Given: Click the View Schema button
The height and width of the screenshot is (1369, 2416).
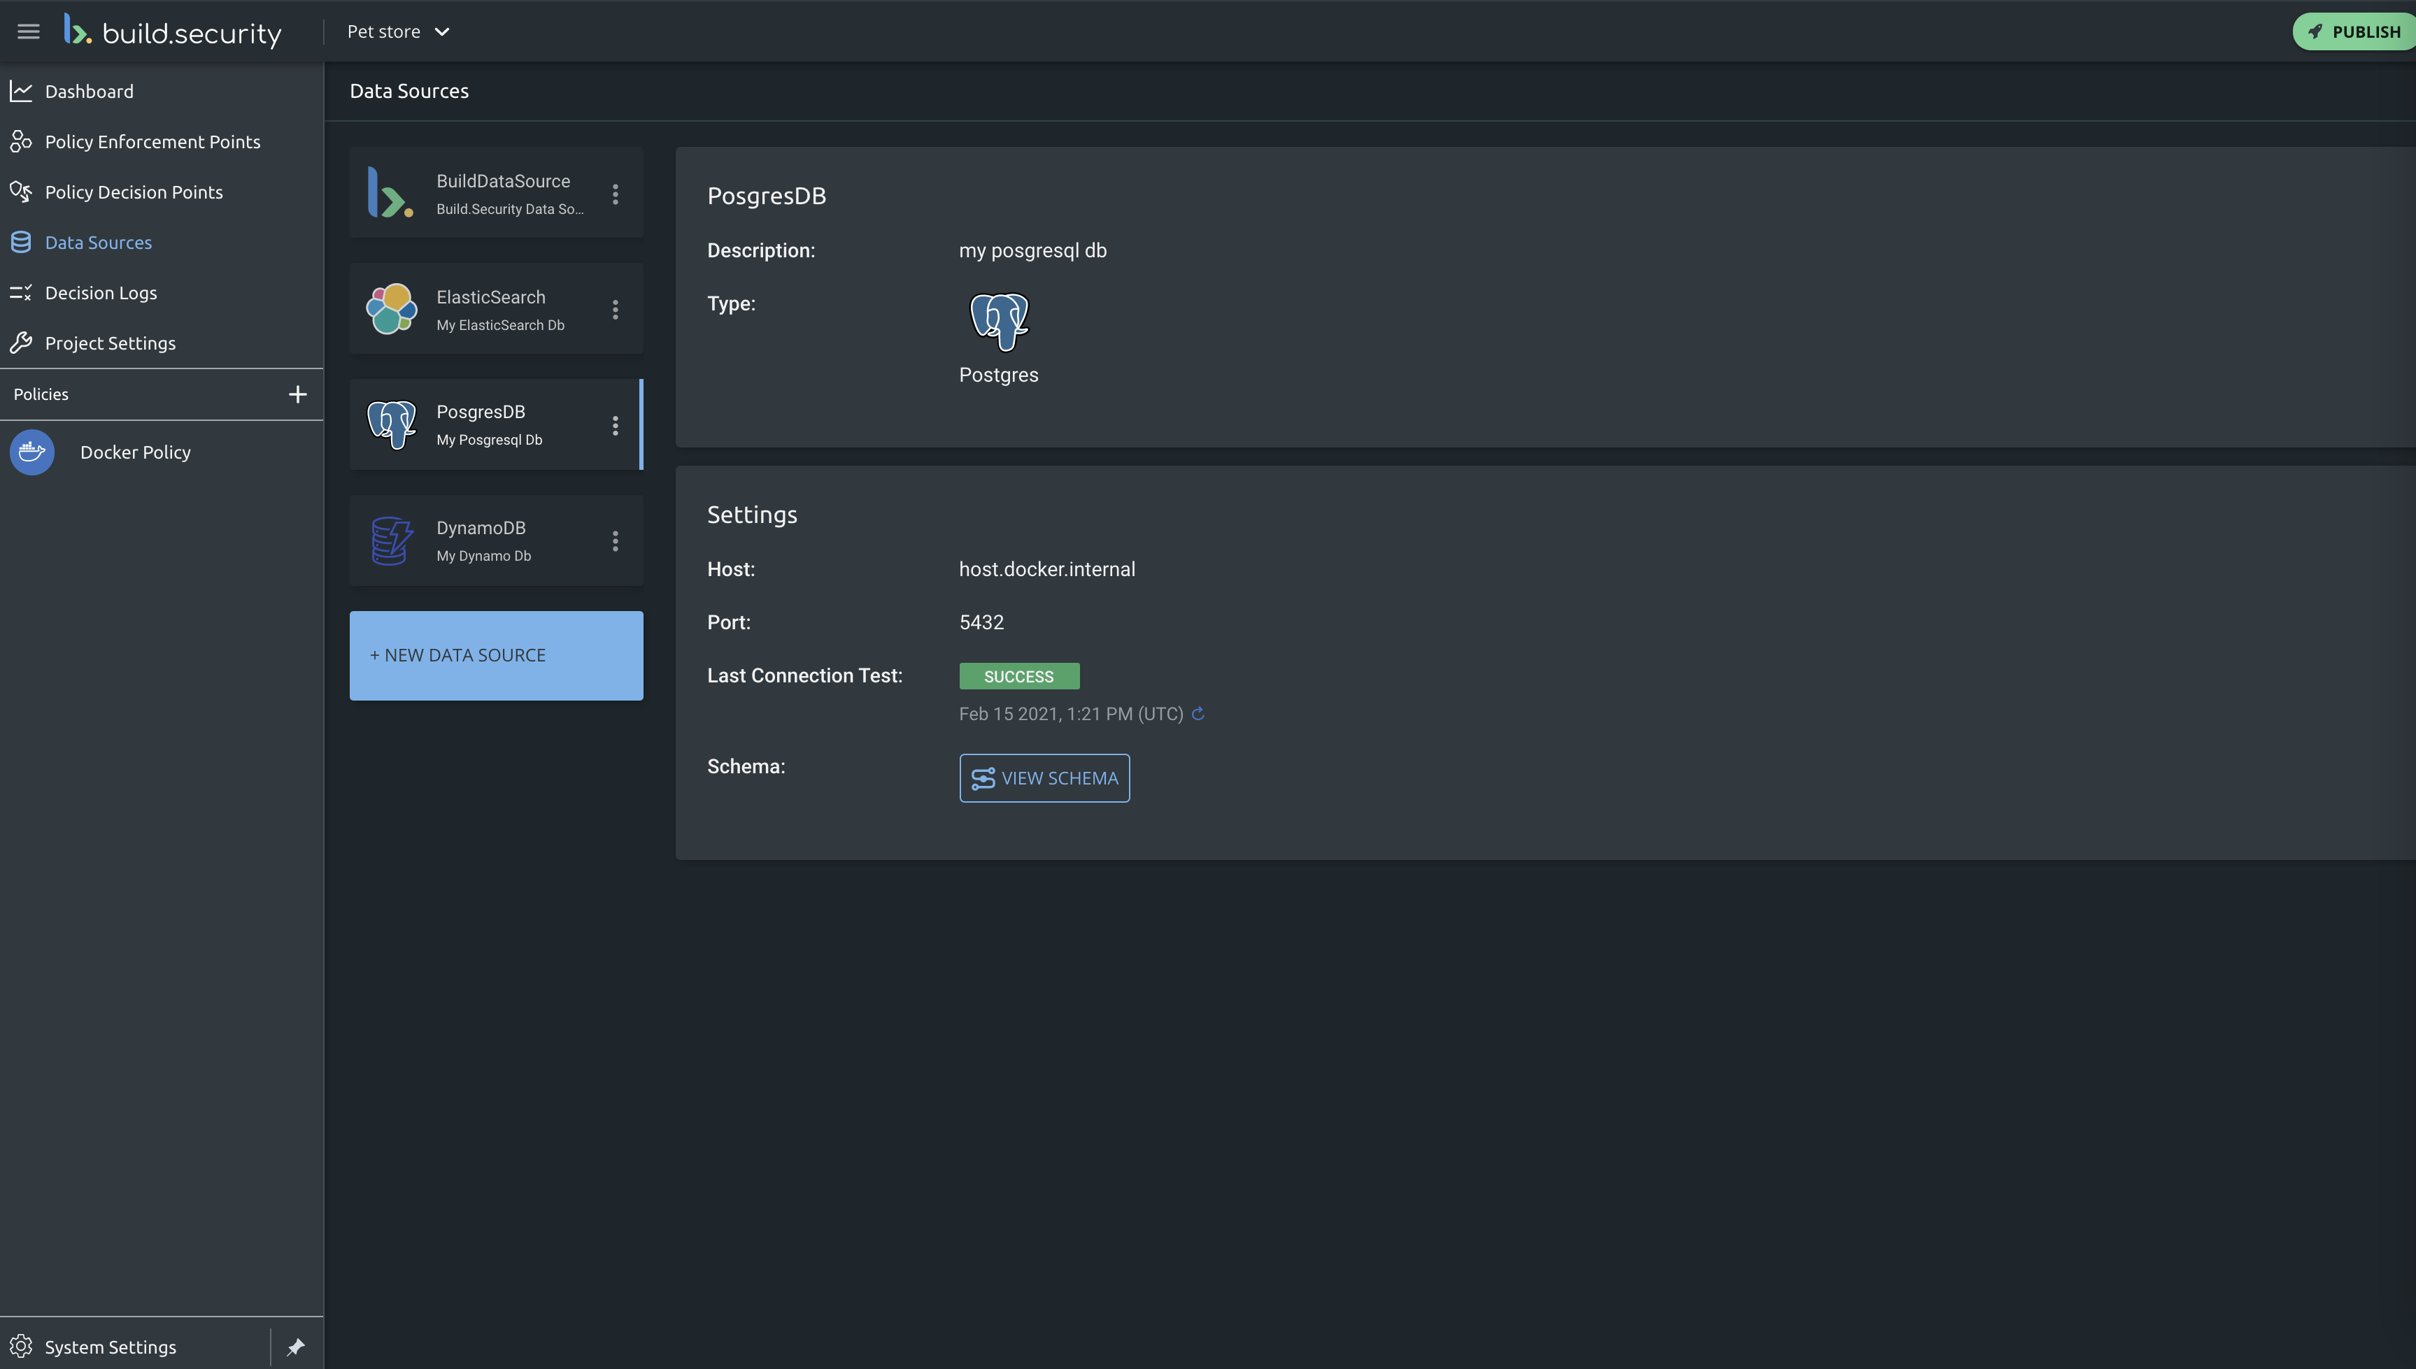Looking at the screenshot, I should (1044, 778).
